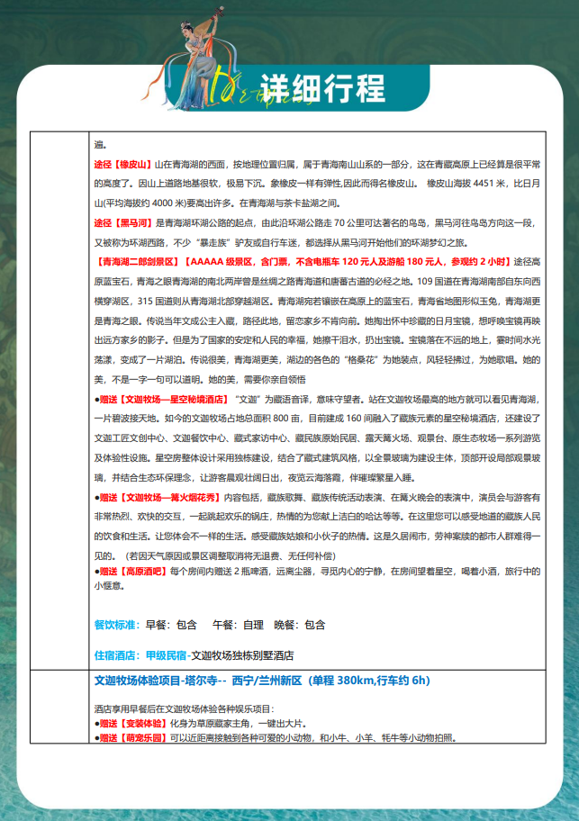Click the text 不含电瓶车 120 元人及游船 180 元人

pos(371,262)
